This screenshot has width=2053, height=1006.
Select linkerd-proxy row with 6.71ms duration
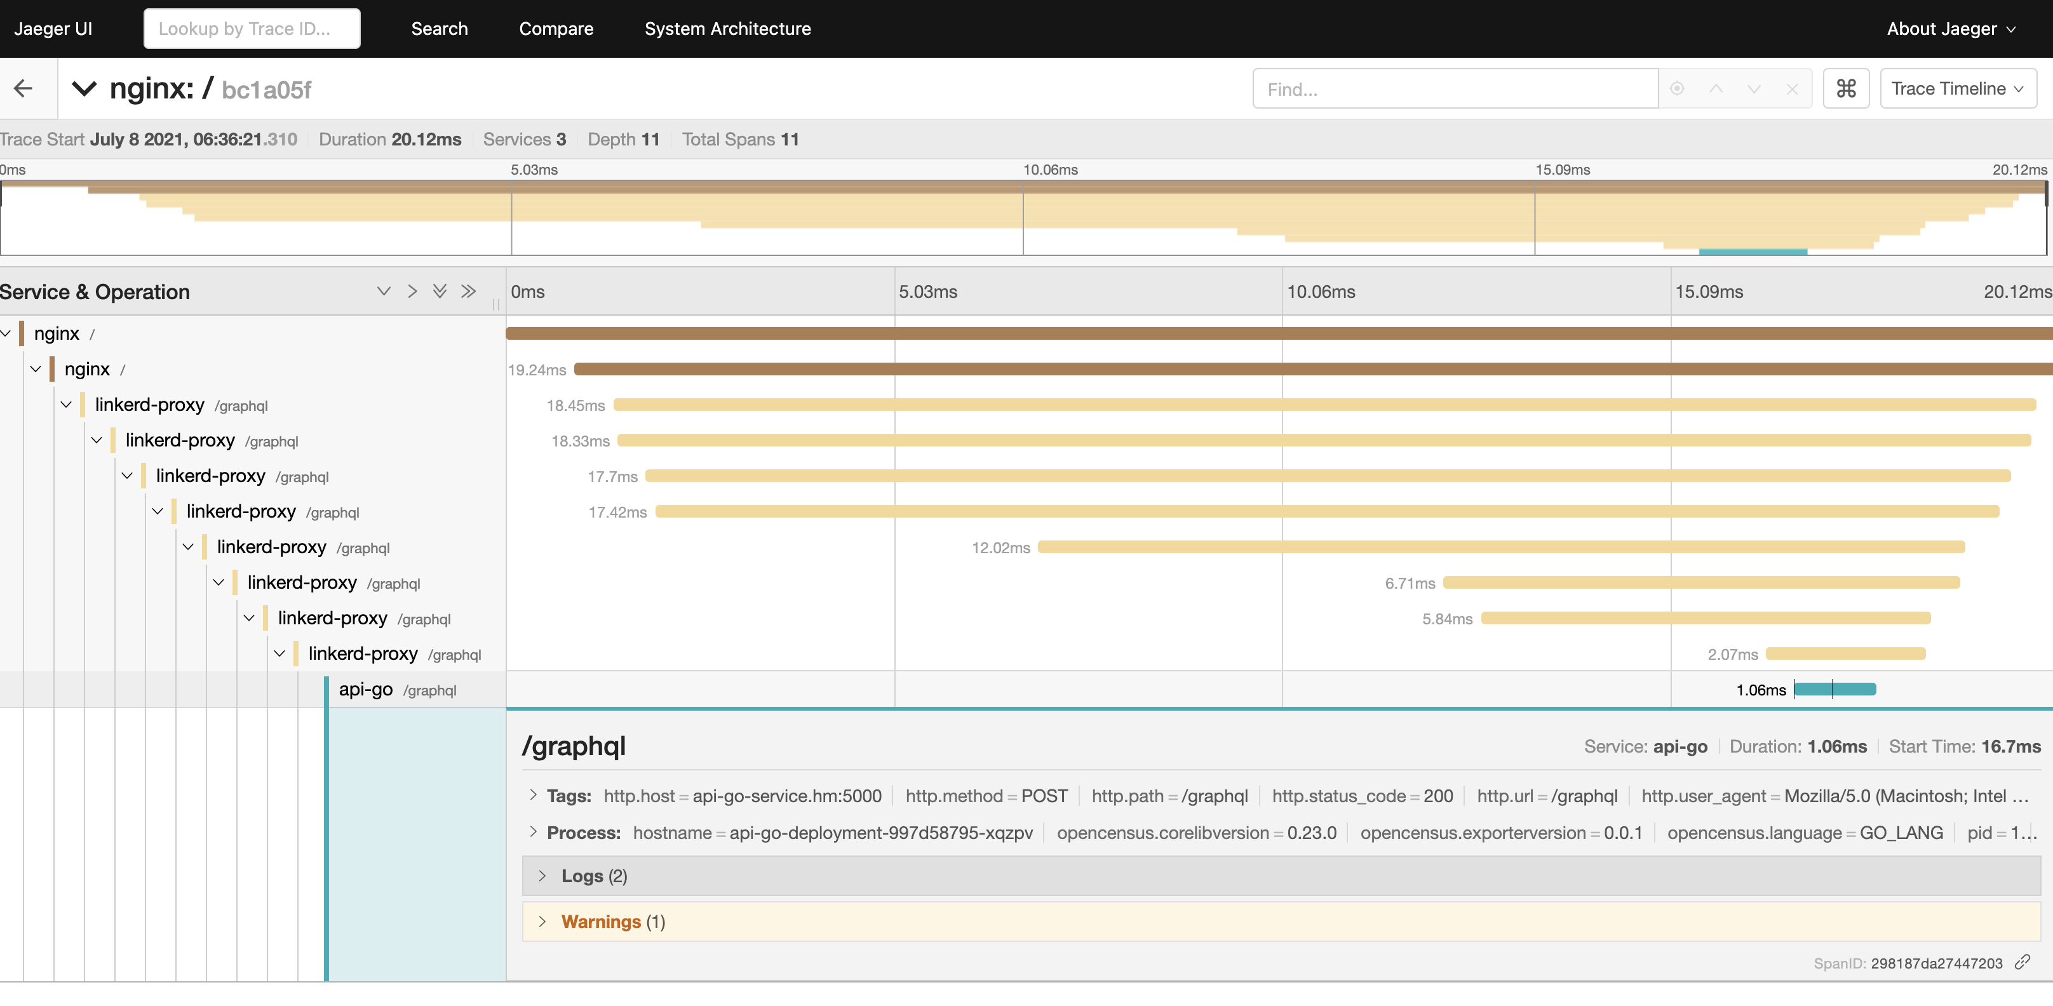333,583
